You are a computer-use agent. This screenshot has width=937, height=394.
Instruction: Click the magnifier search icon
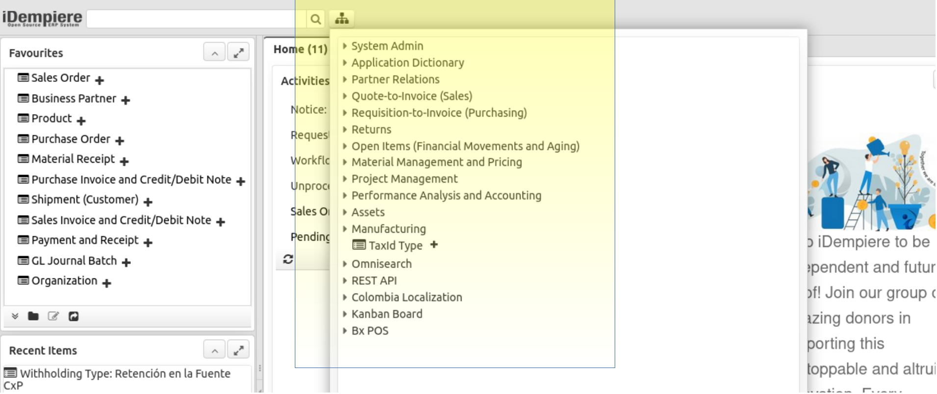(x=315, y=19)
